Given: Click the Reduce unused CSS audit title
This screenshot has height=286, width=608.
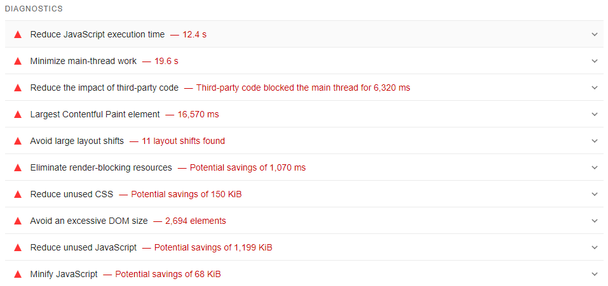Looking at the screenshot, I should coord(71,194).
